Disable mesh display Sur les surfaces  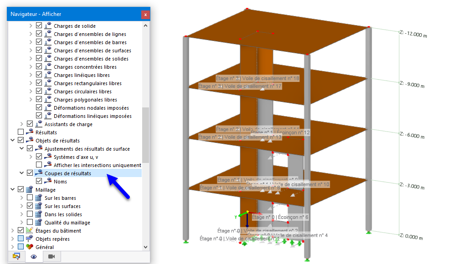30,206
